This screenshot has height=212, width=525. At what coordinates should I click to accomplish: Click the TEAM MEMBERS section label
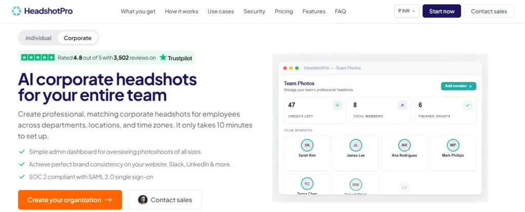pos(298,130)
